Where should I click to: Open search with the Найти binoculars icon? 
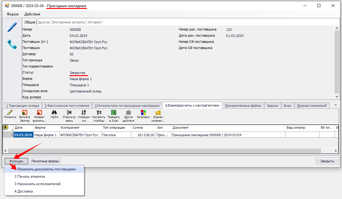(54, 113)
